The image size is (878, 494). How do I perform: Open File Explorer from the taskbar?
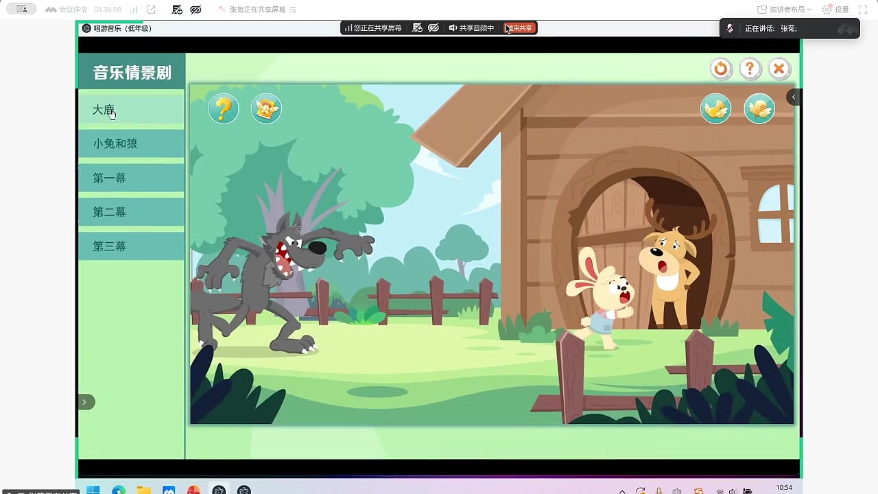coord(143,490)
